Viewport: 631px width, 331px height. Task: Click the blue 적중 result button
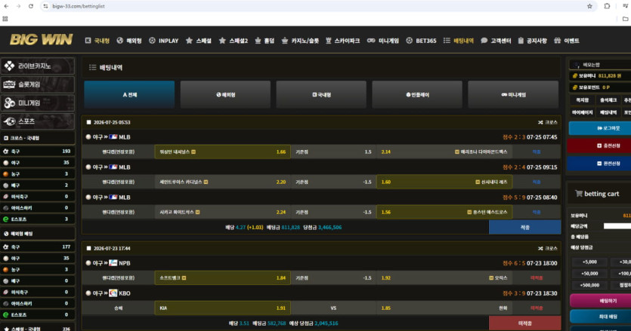tap(524, 227)
